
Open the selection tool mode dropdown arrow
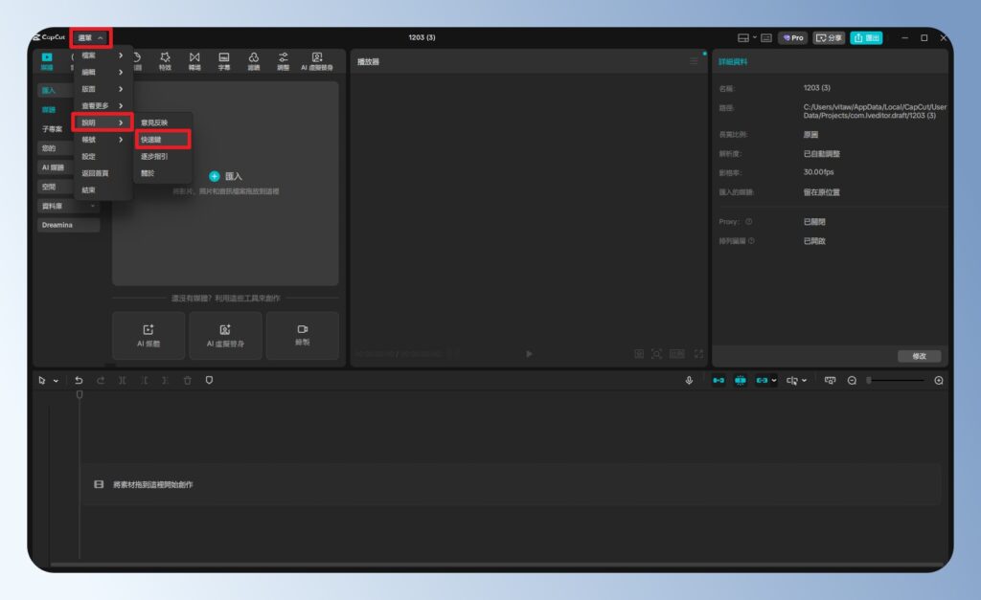[x=56, y=380]
